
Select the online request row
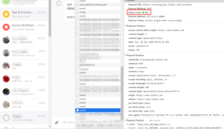click(x=82, y=1)
